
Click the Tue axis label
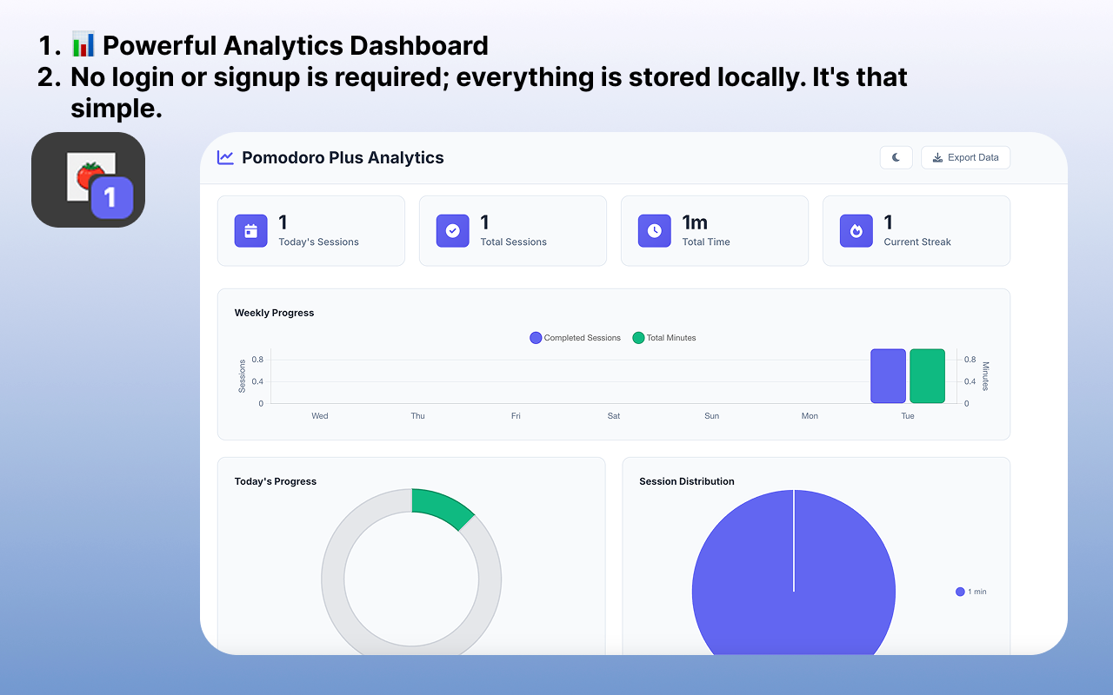[908, 416]
